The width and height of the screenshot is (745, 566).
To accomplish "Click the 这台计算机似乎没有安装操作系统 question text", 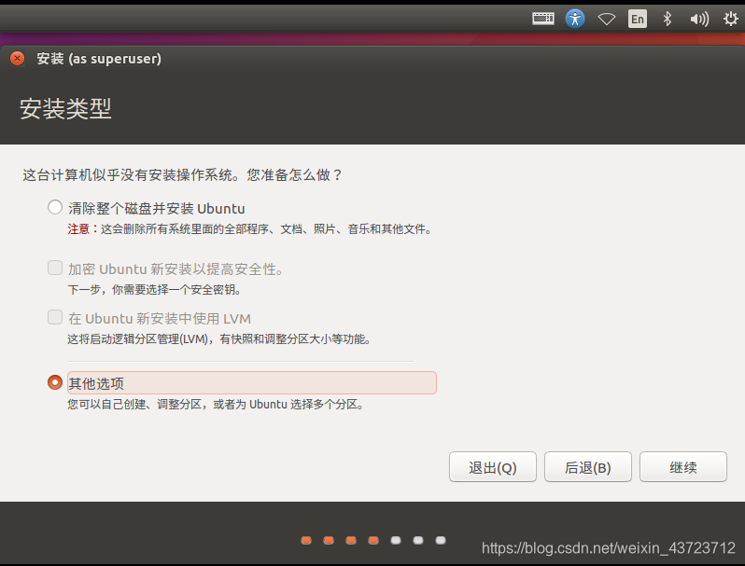I will (182, 174).
